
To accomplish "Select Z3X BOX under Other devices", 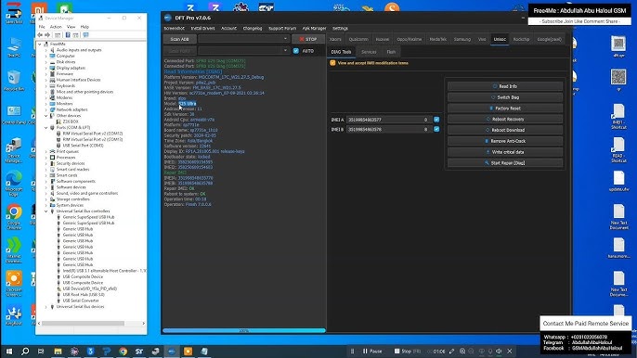I will [x=71, y=121].
